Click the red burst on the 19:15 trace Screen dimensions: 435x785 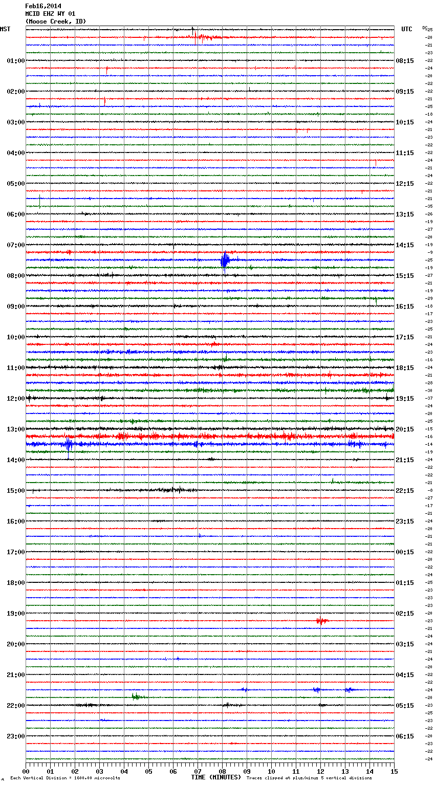[322, 621]
